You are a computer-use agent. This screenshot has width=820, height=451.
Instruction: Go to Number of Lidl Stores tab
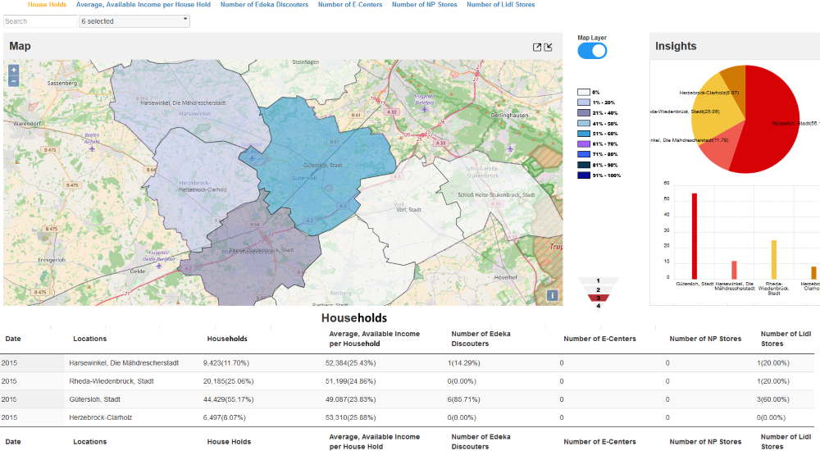coord(500,5)
